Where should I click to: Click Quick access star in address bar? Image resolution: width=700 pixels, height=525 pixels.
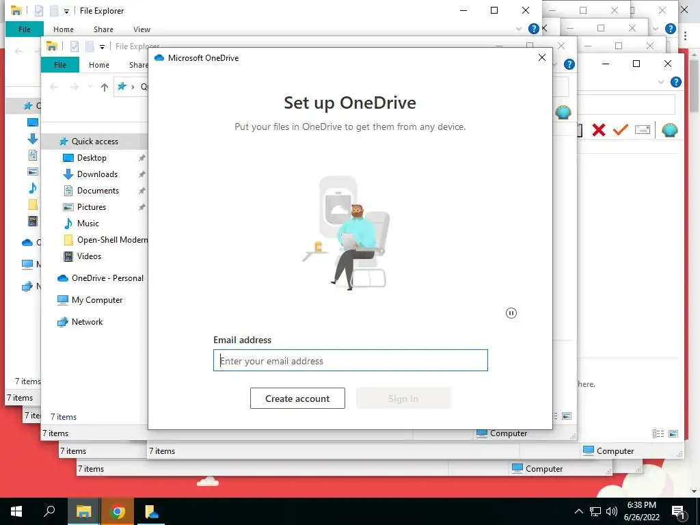coord(122,86)
